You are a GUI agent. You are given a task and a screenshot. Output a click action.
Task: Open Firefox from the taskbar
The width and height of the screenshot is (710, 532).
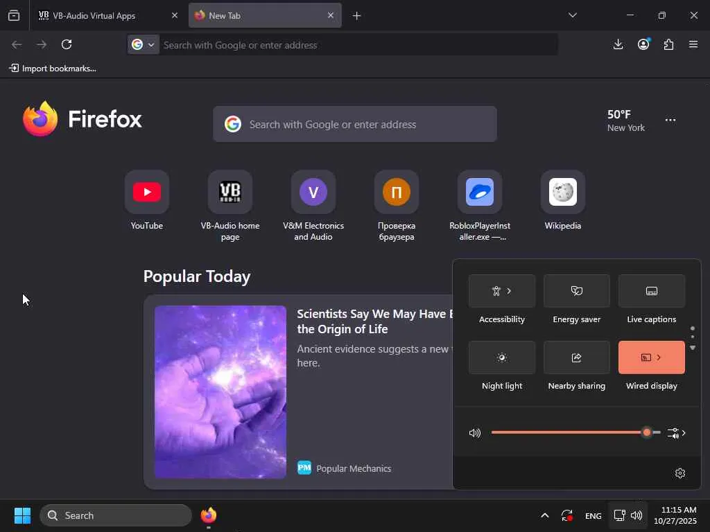208,515
